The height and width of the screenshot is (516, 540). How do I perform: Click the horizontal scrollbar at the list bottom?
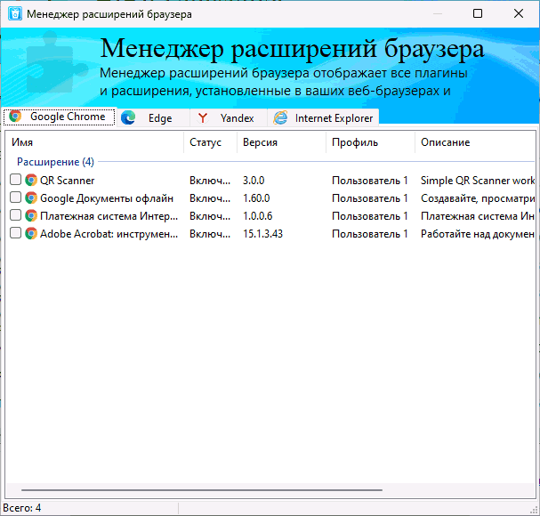click(202, 490)
